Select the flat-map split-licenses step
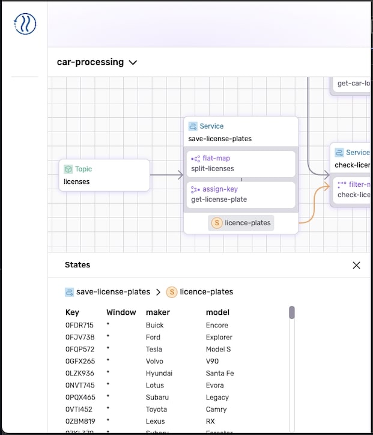This screenshot has height=435, width=373. click(241, 163)
